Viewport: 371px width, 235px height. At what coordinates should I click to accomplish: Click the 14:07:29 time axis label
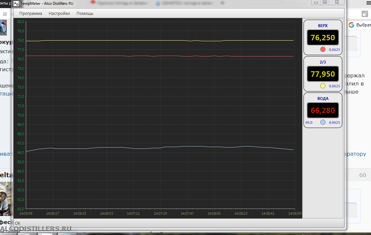(x=160, y=213)
